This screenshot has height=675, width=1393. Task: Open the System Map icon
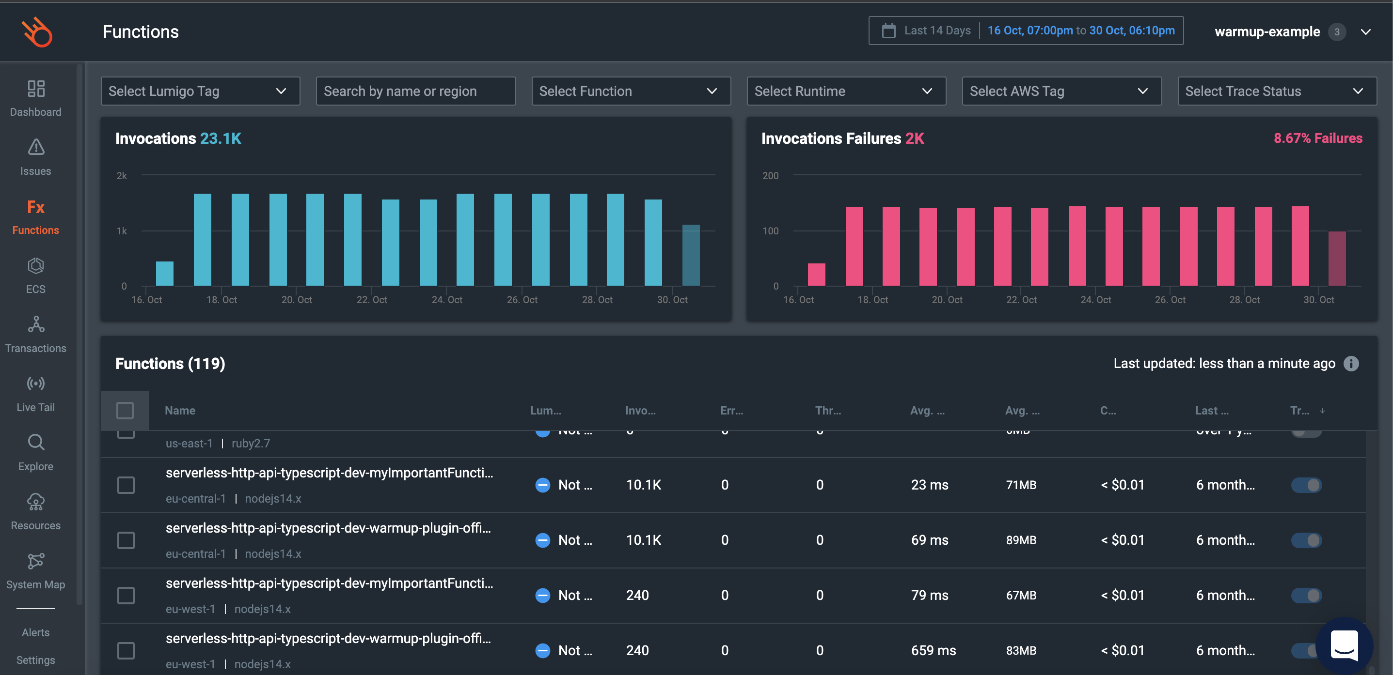(x=36, y=561)
